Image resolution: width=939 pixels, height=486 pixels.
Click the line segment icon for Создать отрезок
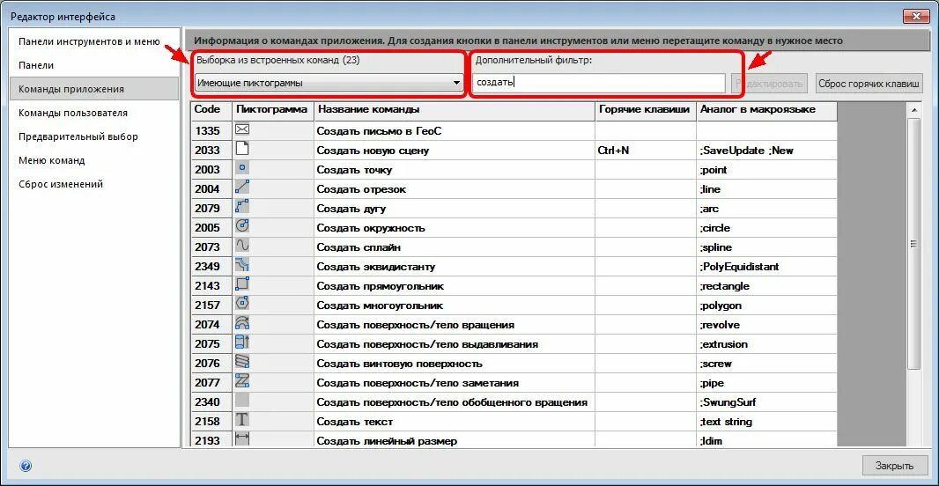[242, 188]
